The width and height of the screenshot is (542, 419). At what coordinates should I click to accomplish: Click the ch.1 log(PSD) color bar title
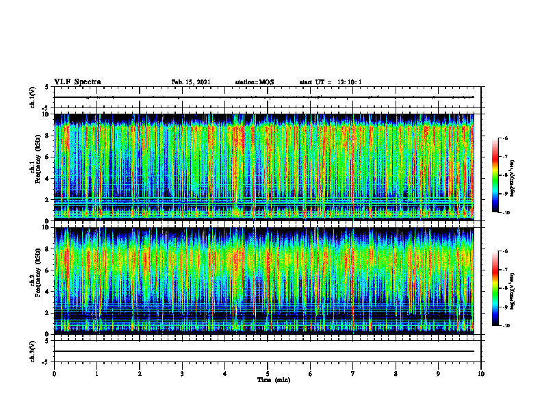pos(513,178)
